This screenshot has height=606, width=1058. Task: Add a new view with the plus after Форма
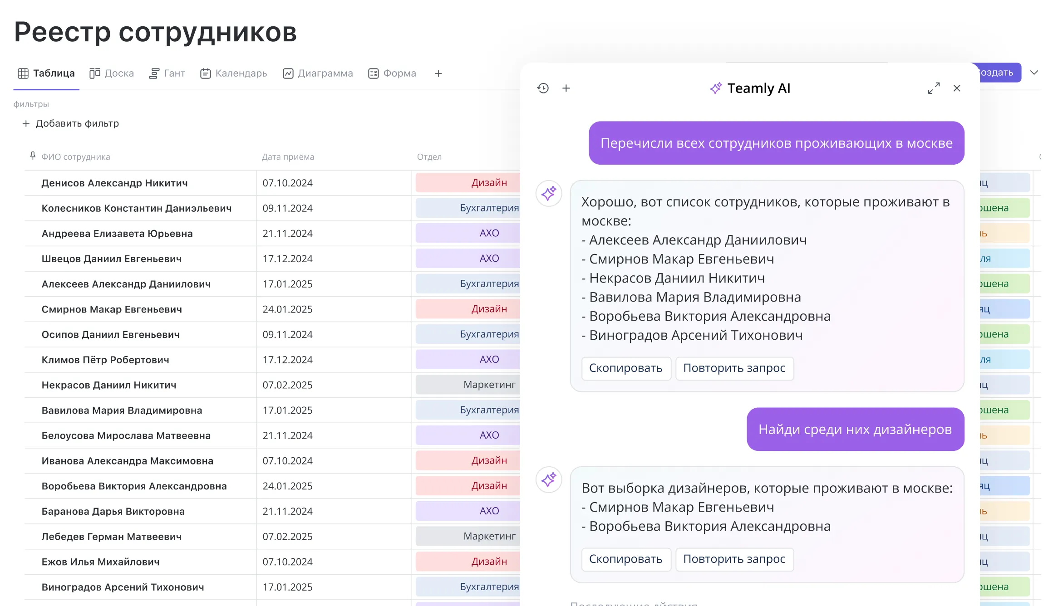pyautogui.click(x=438, y=73)
